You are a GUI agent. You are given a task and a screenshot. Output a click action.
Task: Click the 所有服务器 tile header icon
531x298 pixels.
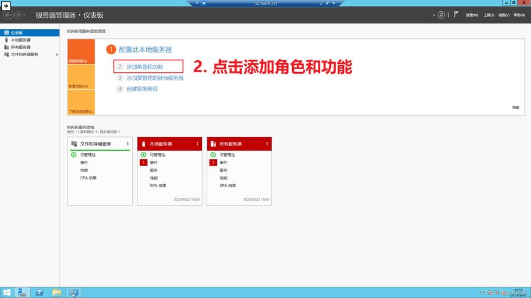coord(213,144)
